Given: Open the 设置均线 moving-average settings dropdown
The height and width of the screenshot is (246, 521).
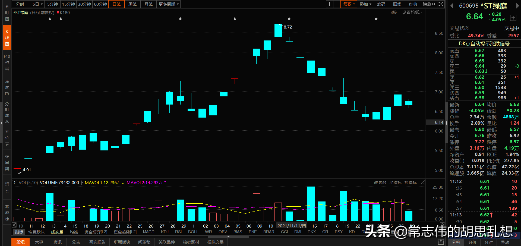Looking at the screenshot, I should [x=412, y=12].
